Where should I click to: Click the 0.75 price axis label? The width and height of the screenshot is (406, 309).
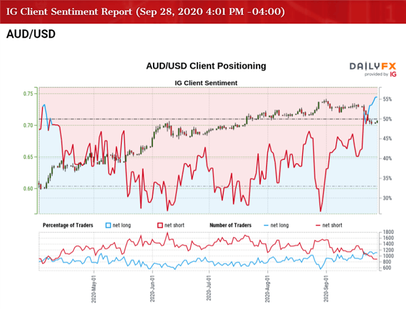[28, 94]
